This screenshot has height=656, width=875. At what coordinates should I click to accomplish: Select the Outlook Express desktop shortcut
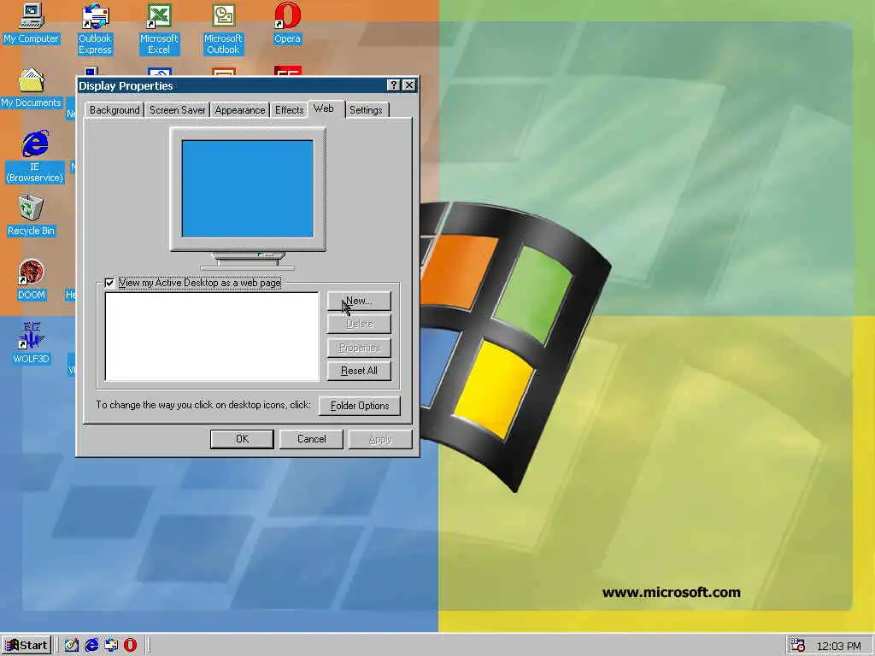click(95, 29)
